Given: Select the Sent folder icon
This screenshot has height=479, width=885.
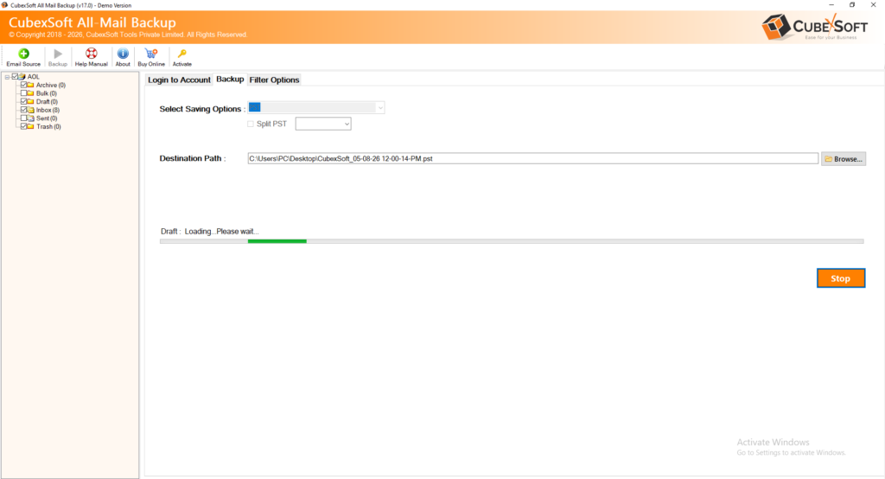Looking at the screenshot, I should tap(30, 118).
